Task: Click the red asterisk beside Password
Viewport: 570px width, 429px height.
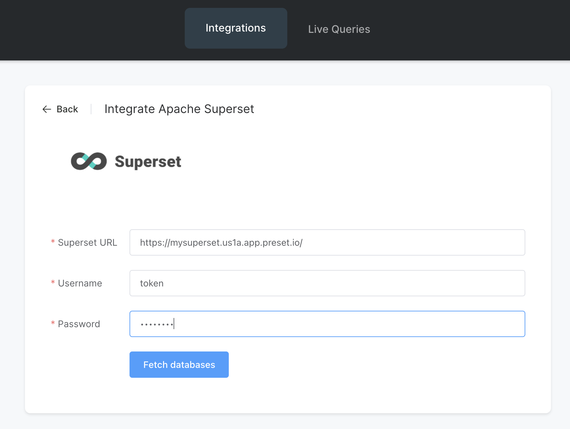Action: [x=53, y=324]
